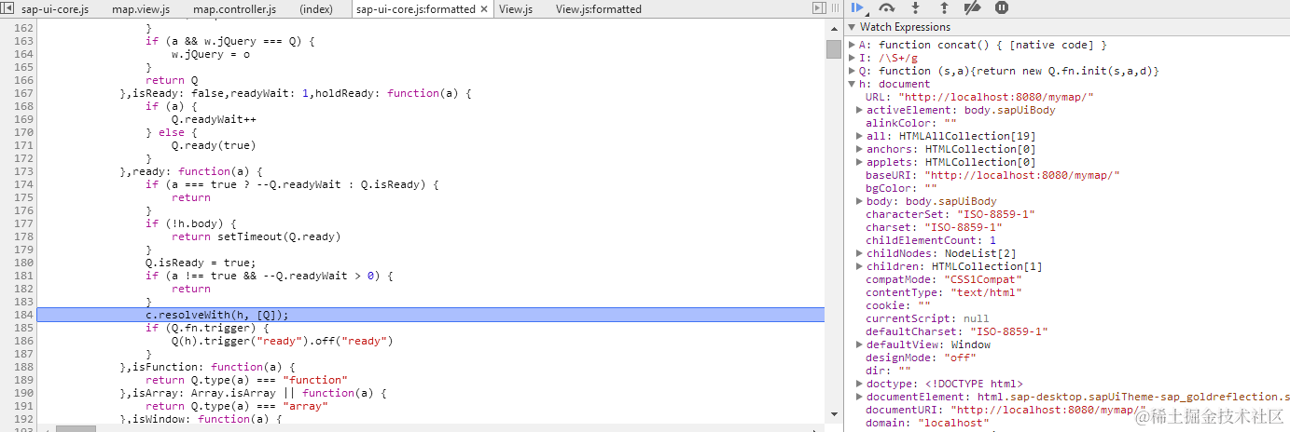This screenshot has width=1290, height=432.
Task: Click the URL property value in watch
Action: pyautogui.click(x=995, y=97)
